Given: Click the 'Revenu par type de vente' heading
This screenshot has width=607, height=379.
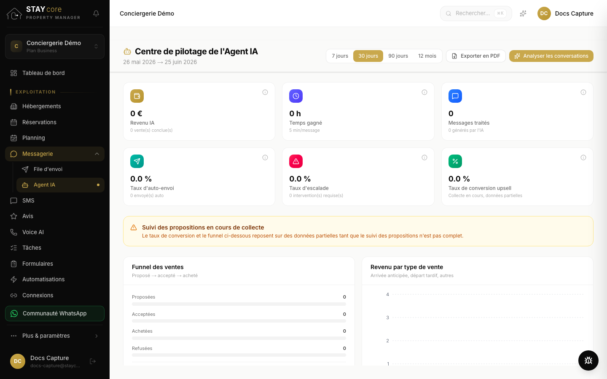Looking at the screenshot, I should point(407,267).
